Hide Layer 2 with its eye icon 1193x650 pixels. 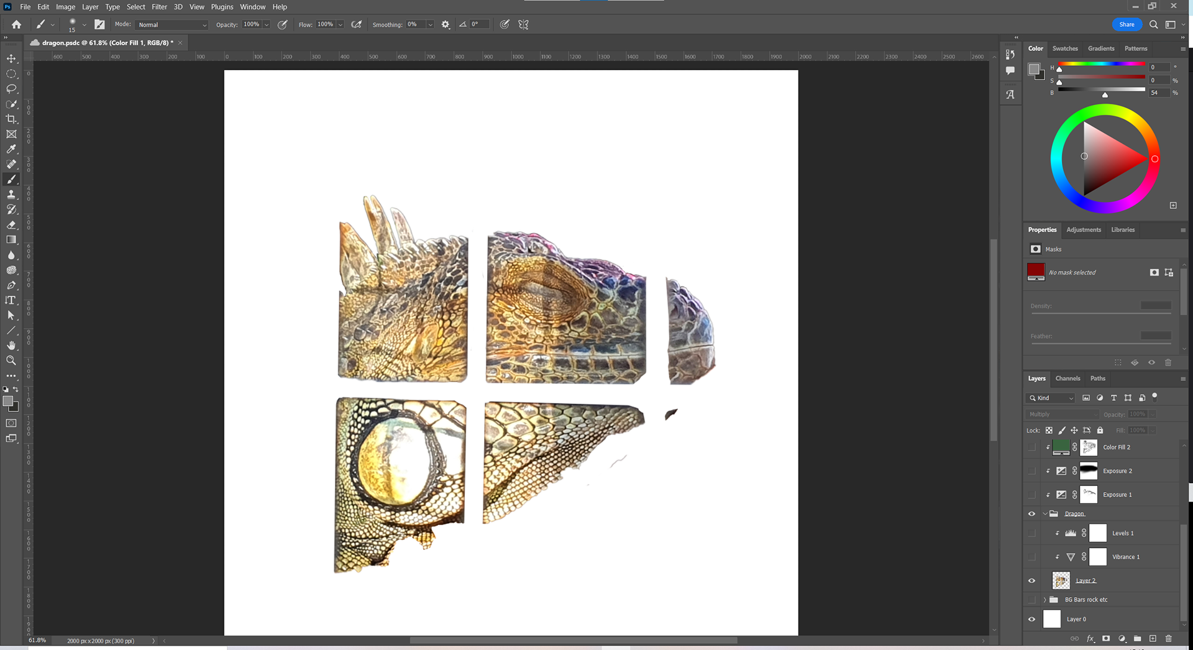[1032, 580]
